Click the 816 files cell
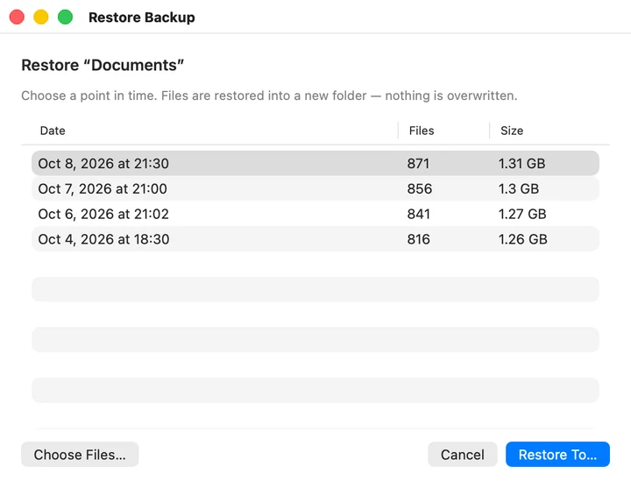 pos(419,239)
